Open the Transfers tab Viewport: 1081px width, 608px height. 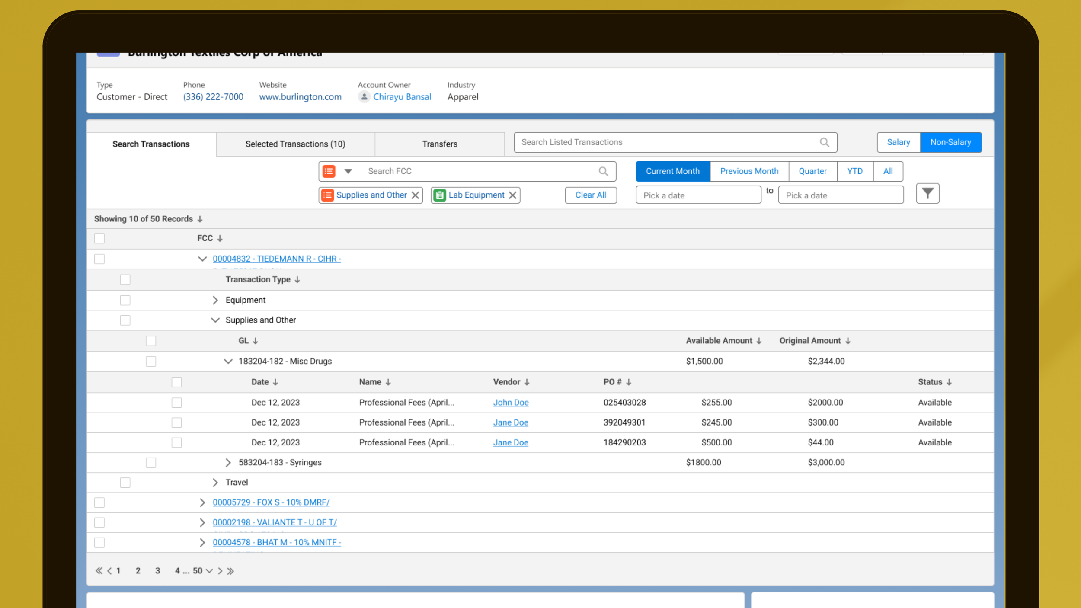pos(440,144)
